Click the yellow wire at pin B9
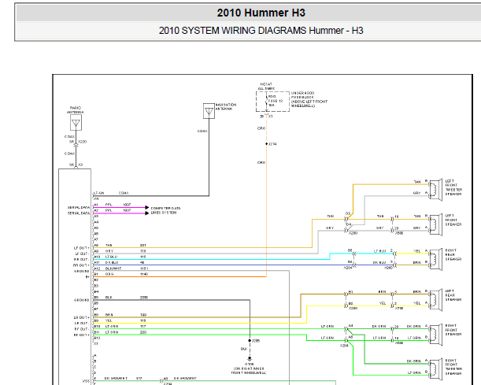This screenshot has height=385, width=481. [x=199, y=323]
